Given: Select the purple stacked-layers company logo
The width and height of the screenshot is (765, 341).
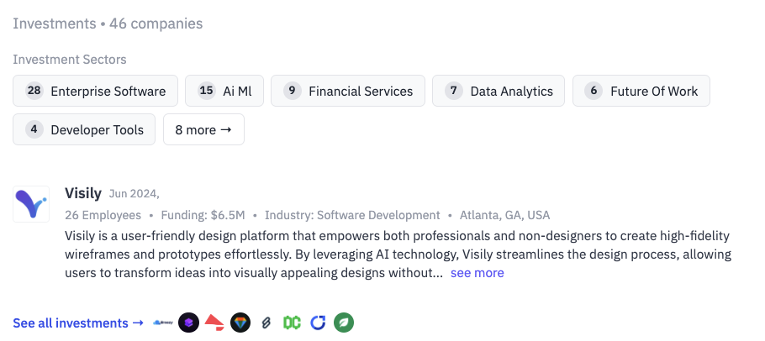Looking at the screenshot, I should coord(189,323).
